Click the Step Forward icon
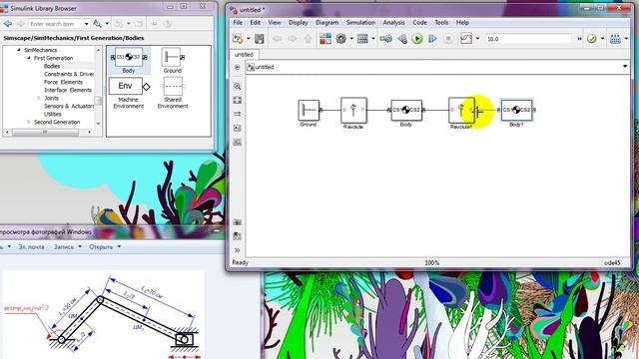 (x=432, y=39)
